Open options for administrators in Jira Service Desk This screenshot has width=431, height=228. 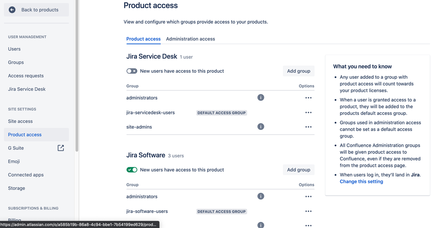pyautogui.click(x=308, y=98)
